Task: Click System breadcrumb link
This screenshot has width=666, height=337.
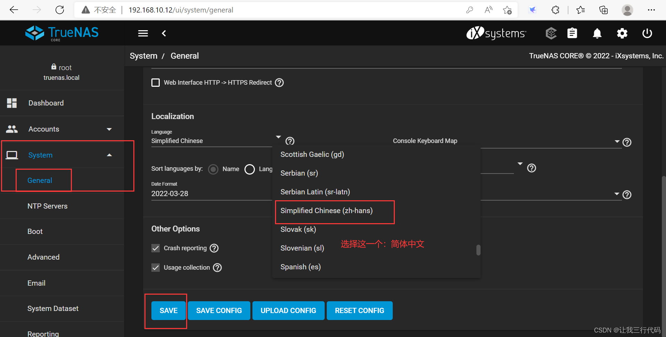Action: tap(143, 56)
